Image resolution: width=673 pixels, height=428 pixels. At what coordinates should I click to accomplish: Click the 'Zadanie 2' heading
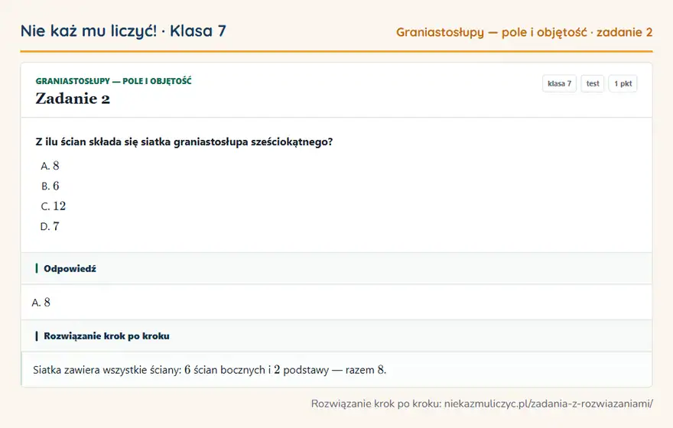(73, 99)
